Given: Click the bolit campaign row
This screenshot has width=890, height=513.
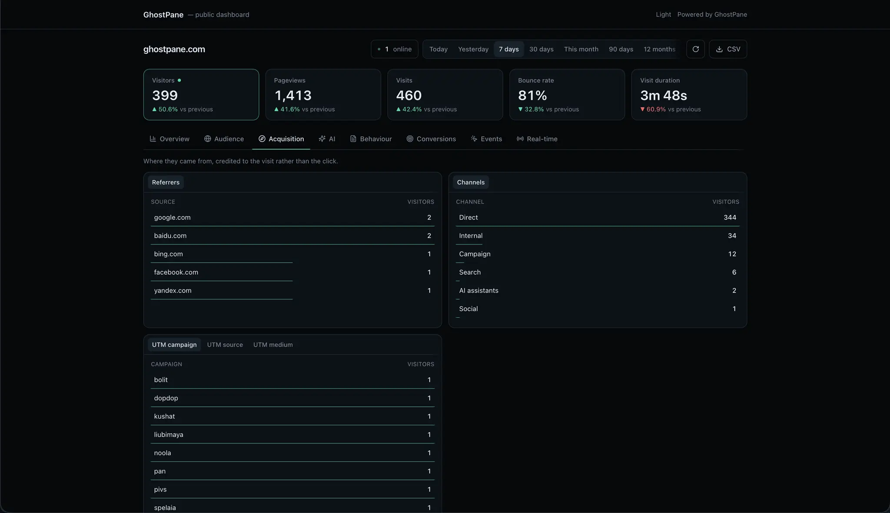Looking at the screenshot, I should click(x=292, y=380).
